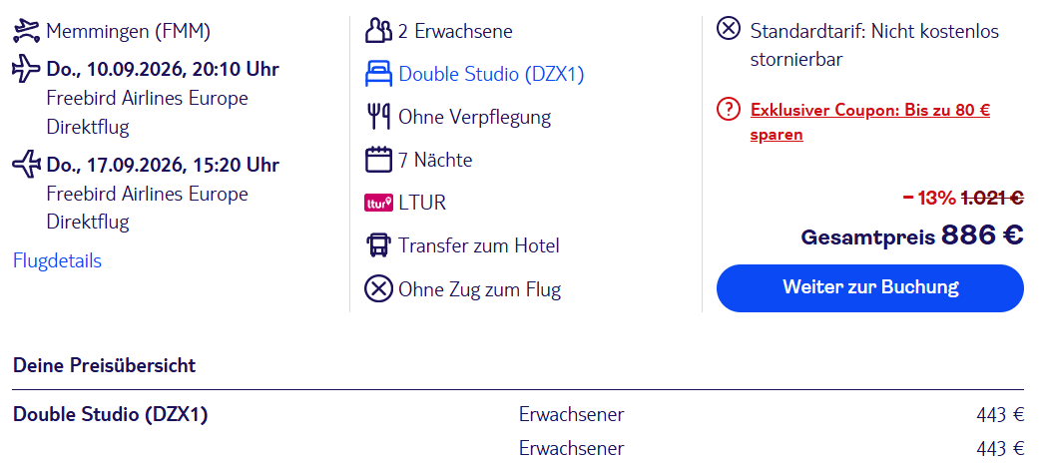
Task: Open the Exklusiver Coupon savings link
Action: click(x=870, y=122)
